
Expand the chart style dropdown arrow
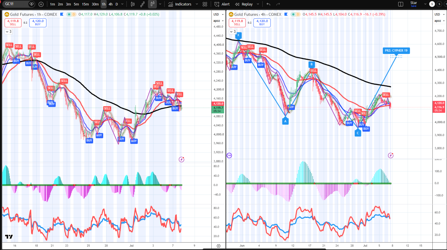click(160, 4)
